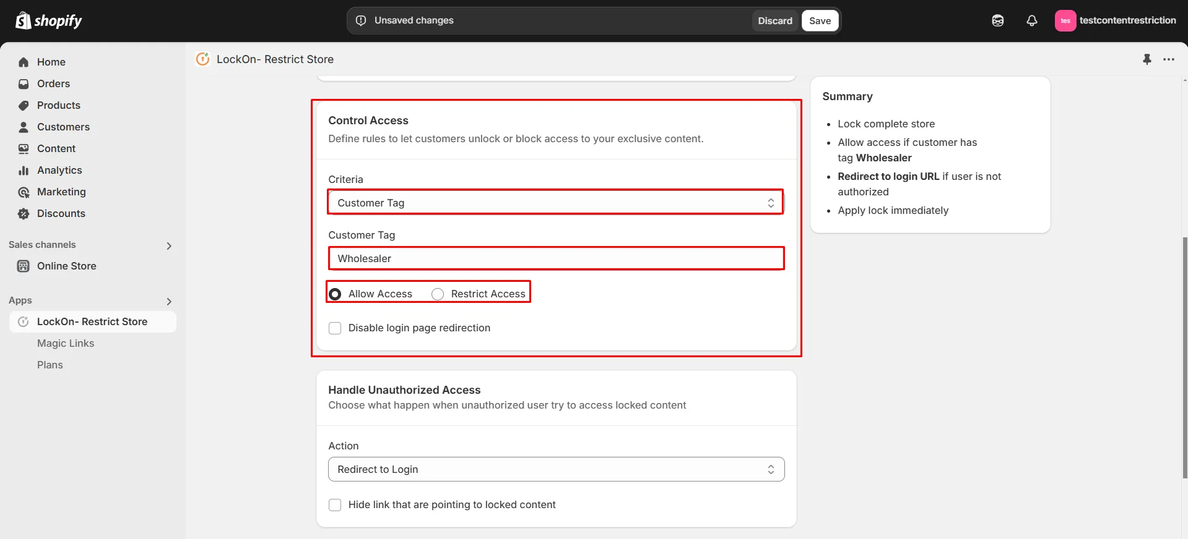This screenshot has width=1188, height=539.
Task: Click the Discard button
Action: [x=775, y=20]
